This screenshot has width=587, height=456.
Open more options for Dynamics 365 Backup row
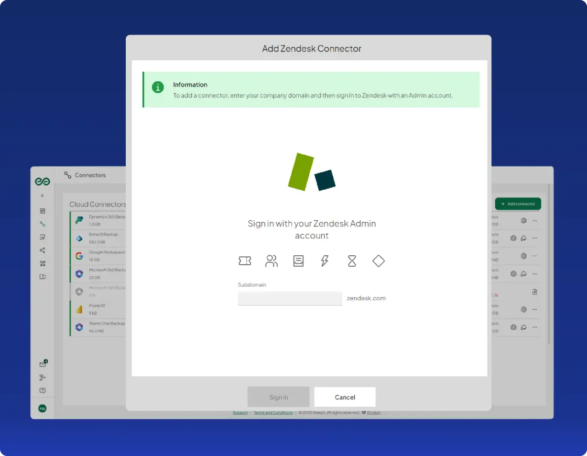click(535, 221)
